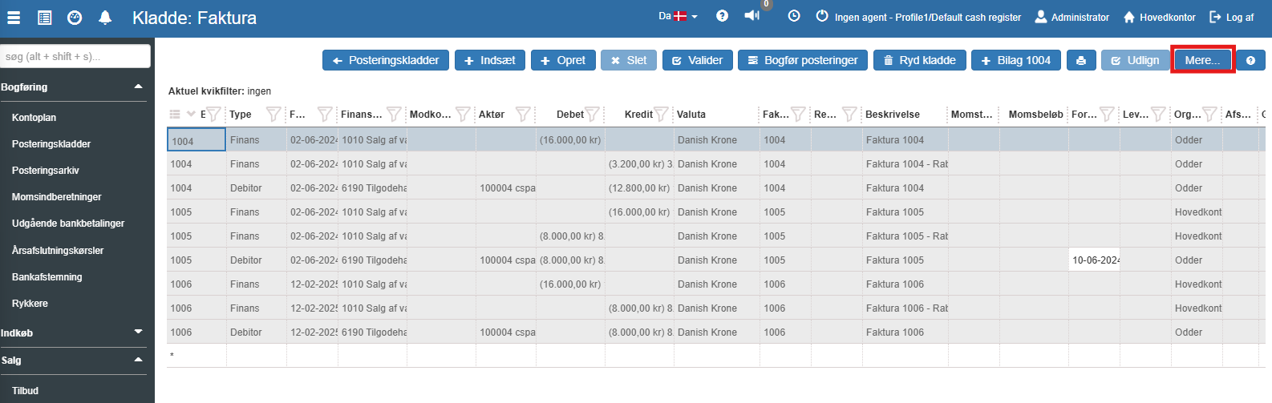Viewport: 1272px width, 403px height.
Task: Focus the søg search field
Action: pyautogui.click(x=75, y=56)
